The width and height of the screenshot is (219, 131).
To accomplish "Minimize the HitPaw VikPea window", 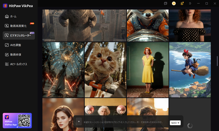I will (198, 3).
